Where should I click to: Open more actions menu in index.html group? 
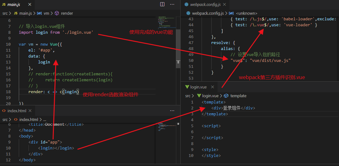[172, 111]
